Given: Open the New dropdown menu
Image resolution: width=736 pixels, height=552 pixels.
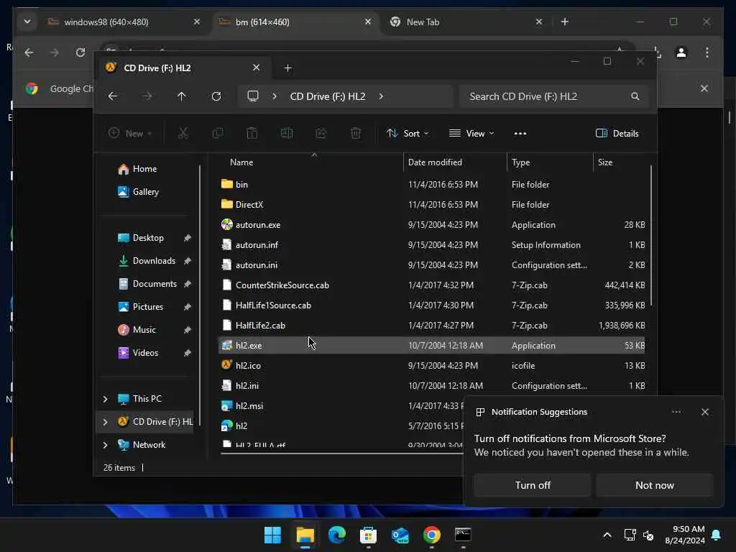Looking at the screenshot, I should [x=130, y=133].
